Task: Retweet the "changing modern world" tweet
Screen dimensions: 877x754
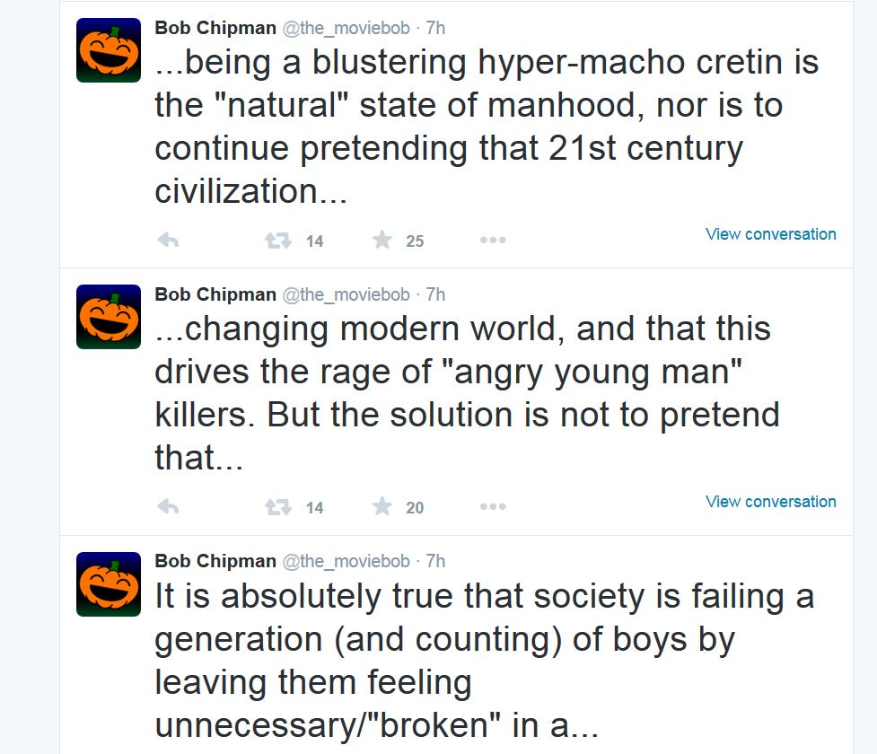Action: coord(278,507)
